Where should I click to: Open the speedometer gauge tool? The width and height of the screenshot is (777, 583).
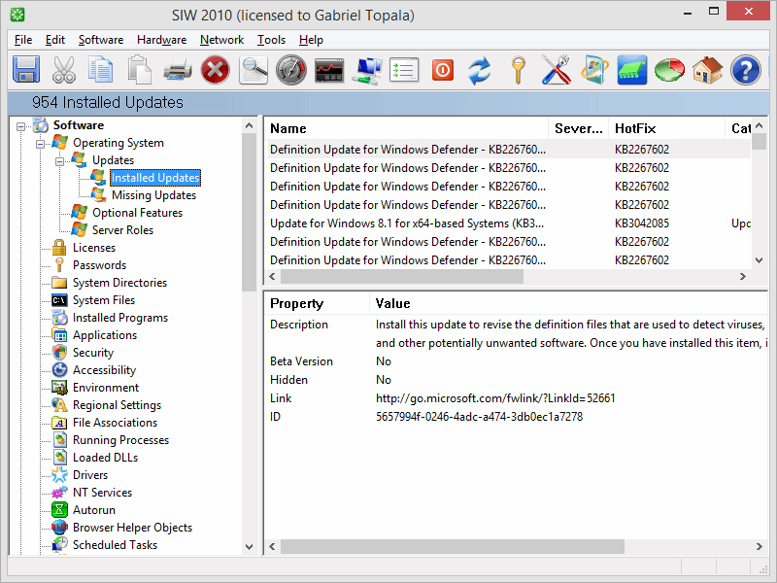tap(291, 69)
